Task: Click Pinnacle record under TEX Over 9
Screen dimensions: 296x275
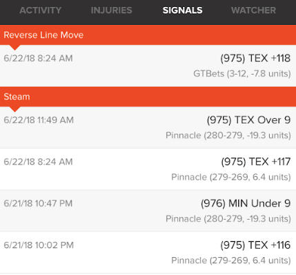Action: coord(228,135)
